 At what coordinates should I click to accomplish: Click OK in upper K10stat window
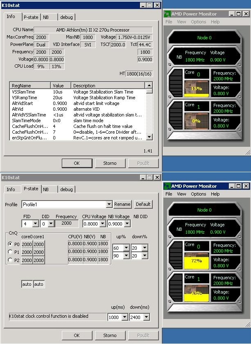[77, 163]
